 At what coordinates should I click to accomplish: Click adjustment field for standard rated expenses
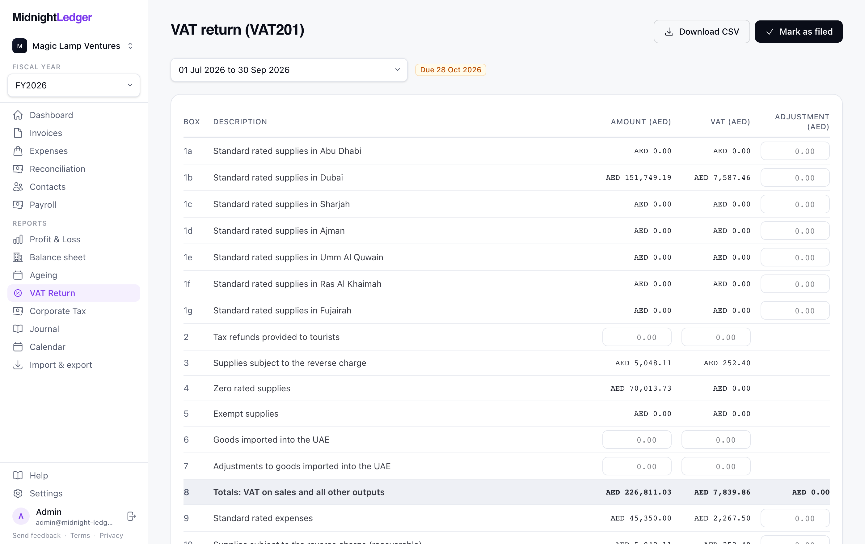click(795, 518)
